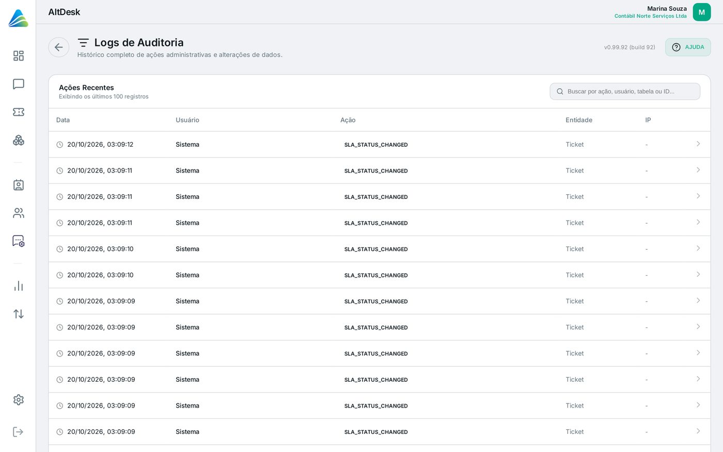Click the Usuário column header
The height and width of the screenshot is (452, 723).
[x=187, y=120]
